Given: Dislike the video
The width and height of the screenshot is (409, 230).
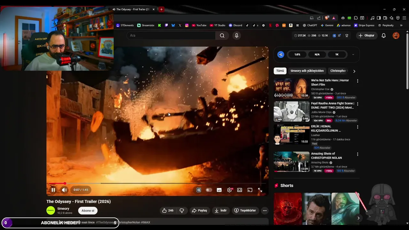Looking at the screenshot, I should pyautogui.click(x=182, y=211).
